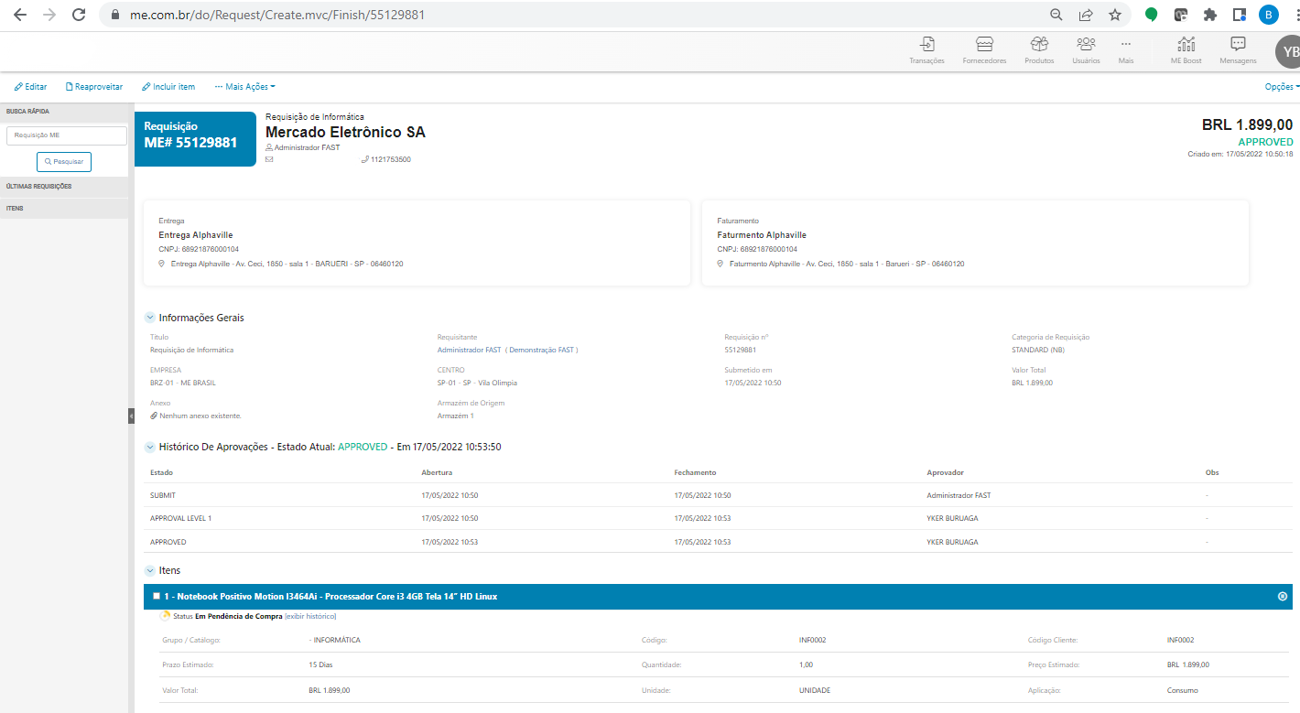Click the green browser extension icon
The width and height of the screenshot is (1300, 713).
point(1151,15)
